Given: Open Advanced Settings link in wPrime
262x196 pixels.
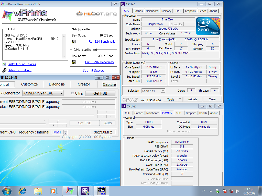Looking at the screenshot, I should [20, 70].
